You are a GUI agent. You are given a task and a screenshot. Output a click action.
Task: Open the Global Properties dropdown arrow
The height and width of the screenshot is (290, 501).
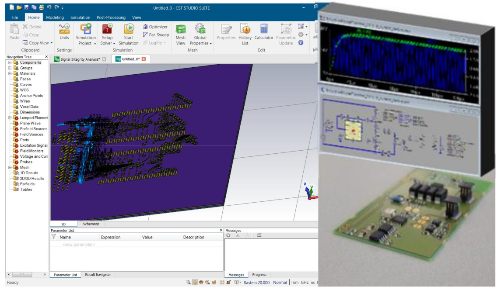click(x=210, y=44)
